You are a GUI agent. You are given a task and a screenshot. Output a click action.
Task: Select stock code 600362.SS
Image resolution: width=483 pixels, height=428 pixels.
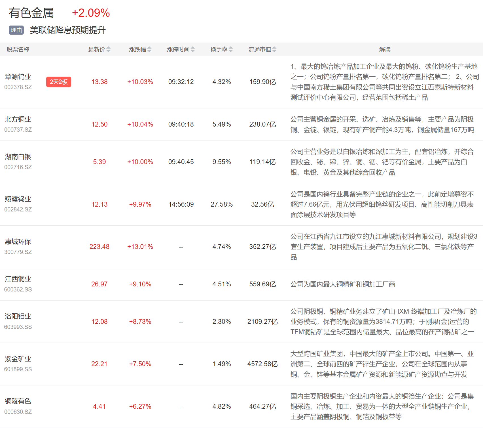[x=18, y=289]
